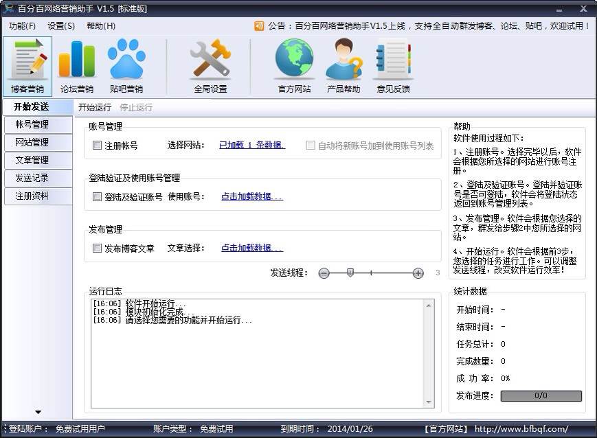Click the 停止运行 stop button
This screenshot has width=597, height=438.
(x=136, y=108)
